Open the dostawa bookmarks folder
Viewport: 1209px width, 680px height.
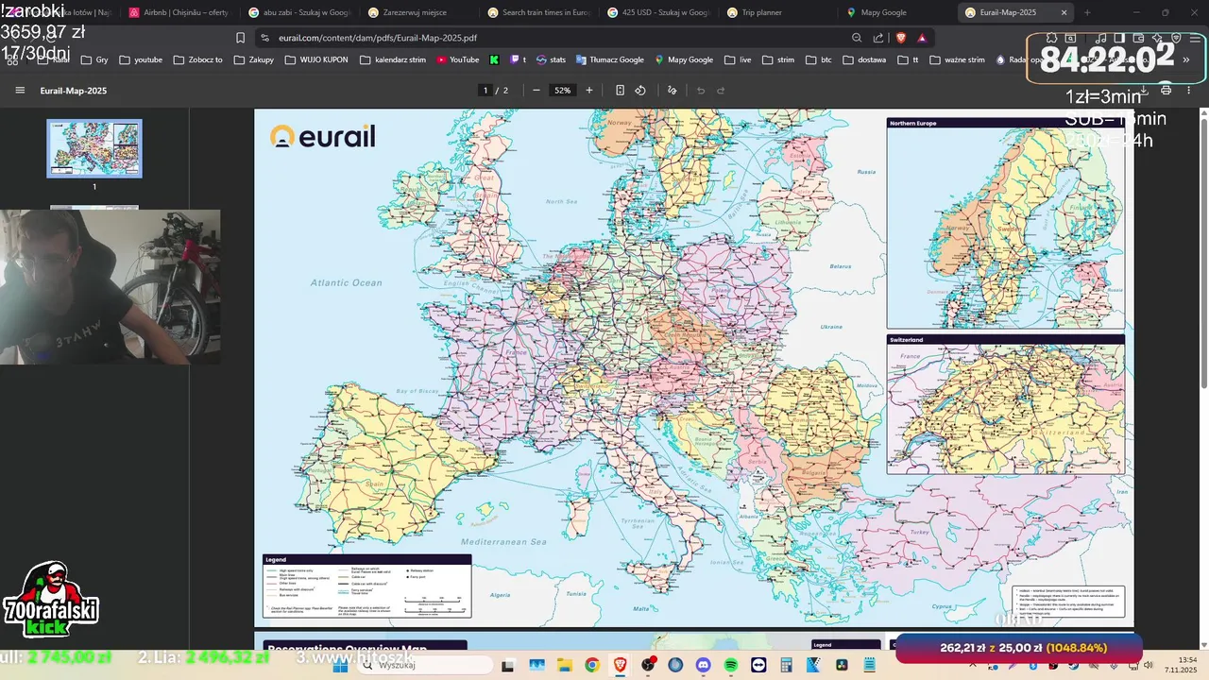click(x=864, y=59)
